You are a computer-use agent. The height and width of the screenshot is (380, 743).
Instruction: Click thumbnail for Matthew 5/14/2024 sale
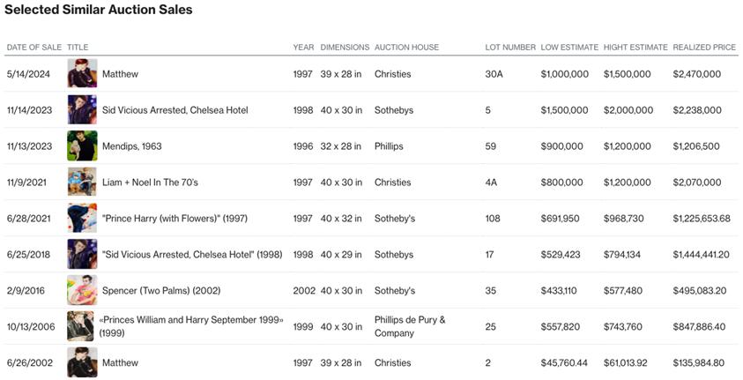[x=82, y=74]
